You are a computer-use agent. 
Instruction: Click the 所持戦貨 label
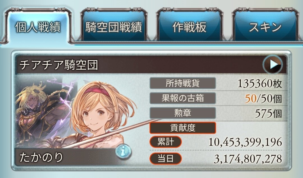183,83
